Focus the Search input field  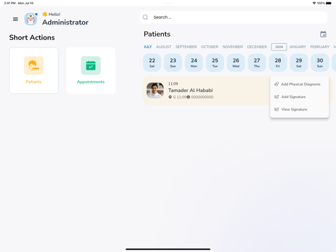234,18
